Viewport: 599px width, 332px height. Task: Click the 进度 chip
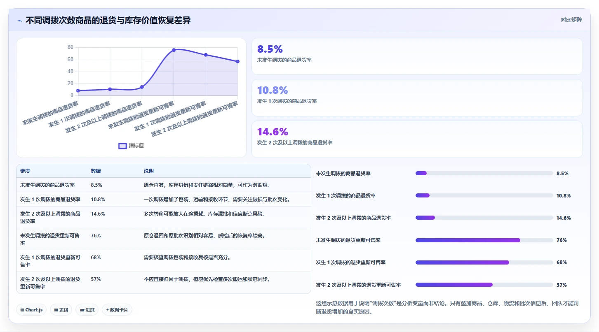tap(87, 310)
